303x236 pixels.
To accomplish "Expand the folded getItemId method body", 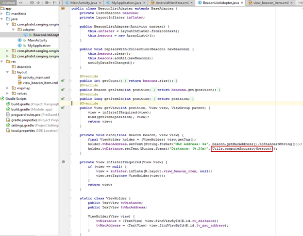I will pos(70,99).
